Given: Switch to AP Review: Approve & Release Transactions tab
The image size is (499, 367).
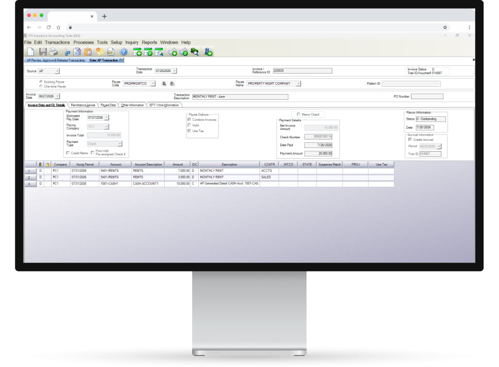Looking at the screenshot, I should point(56,60).
